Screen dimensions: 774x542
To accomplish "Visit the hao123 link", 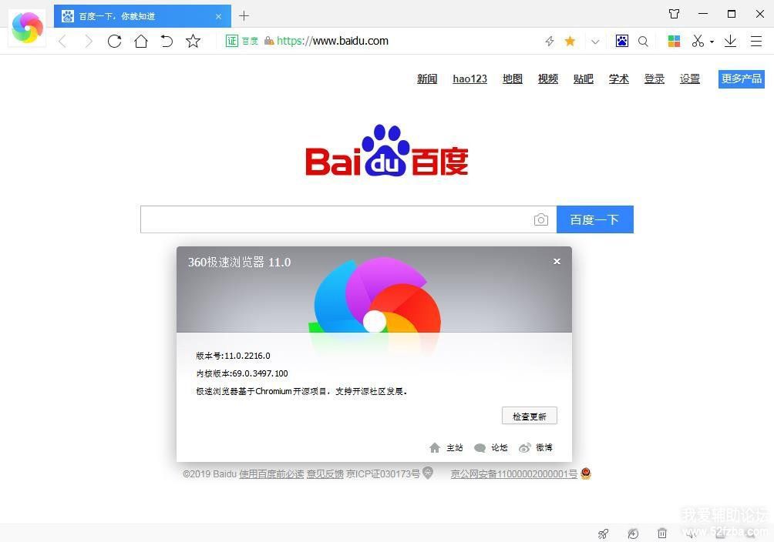I will (x=470, y=79).
